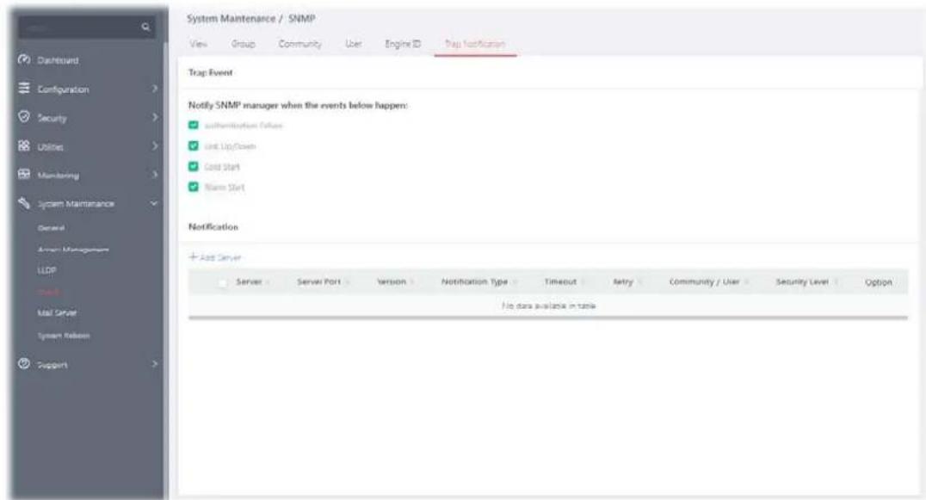Uncheck the Link Up/Down checkbox
The height and width of the screenshot is (500, 926).
coord(193,145)
